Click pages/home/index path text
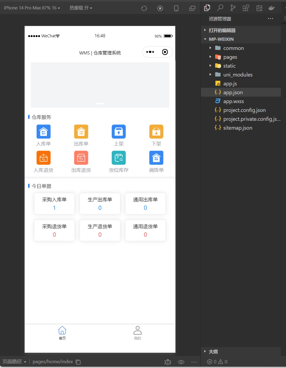This screenshot has height=368, width=286. point(53,362)
